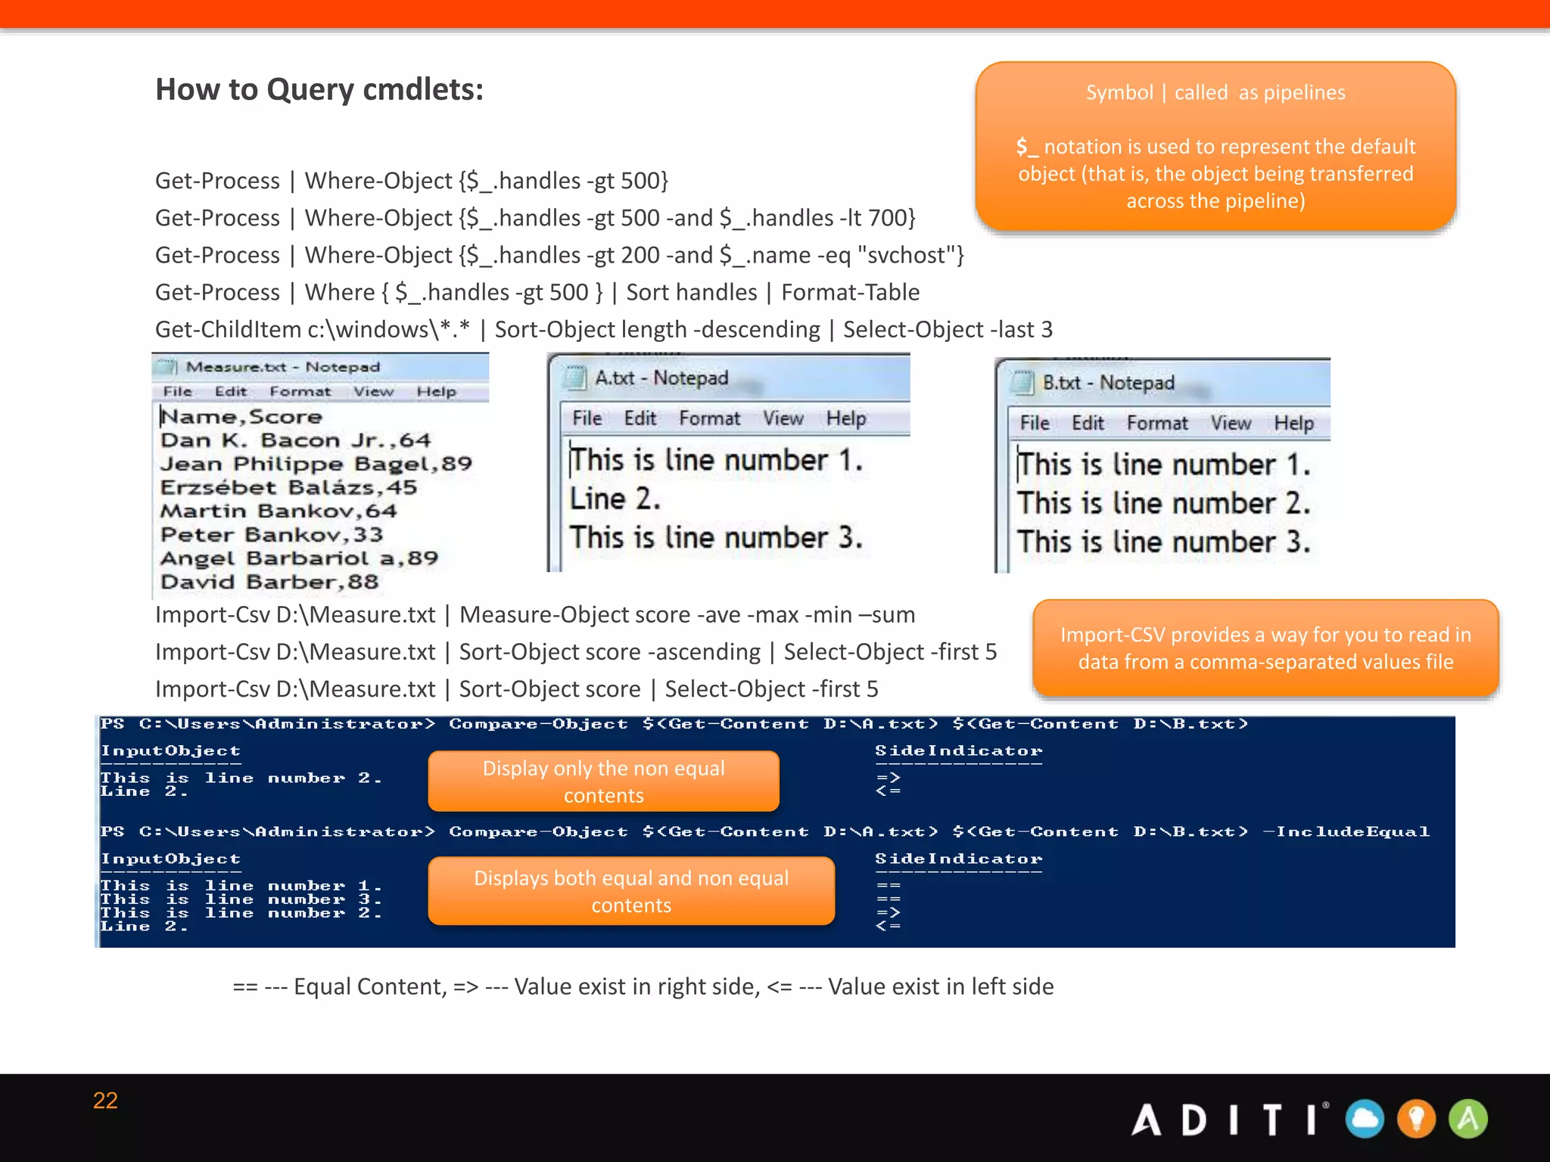Click the Measure-Object score -ave -max command line
This screenshot has width=1550, height=1162.
535,615
